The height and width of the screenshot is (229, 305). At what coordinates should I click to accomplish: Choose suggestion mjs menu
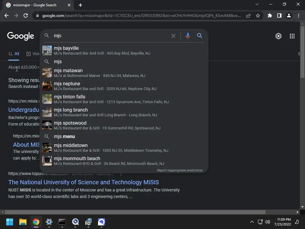tap(124, 137)
